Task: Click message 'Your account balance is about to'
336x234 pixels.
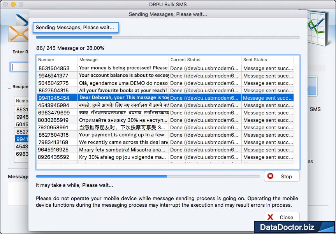Action: pos(123,76)
